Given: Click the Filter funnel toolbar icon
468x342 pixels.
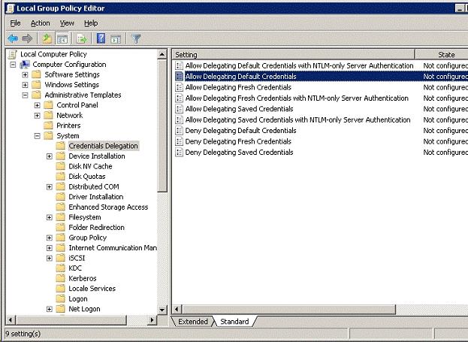Looking at the screenshot, I should pos(136,39).
